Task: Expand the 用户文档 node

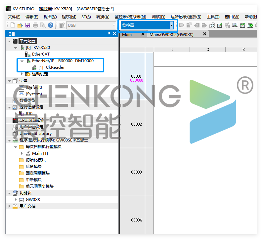Action: coord(9,206)
